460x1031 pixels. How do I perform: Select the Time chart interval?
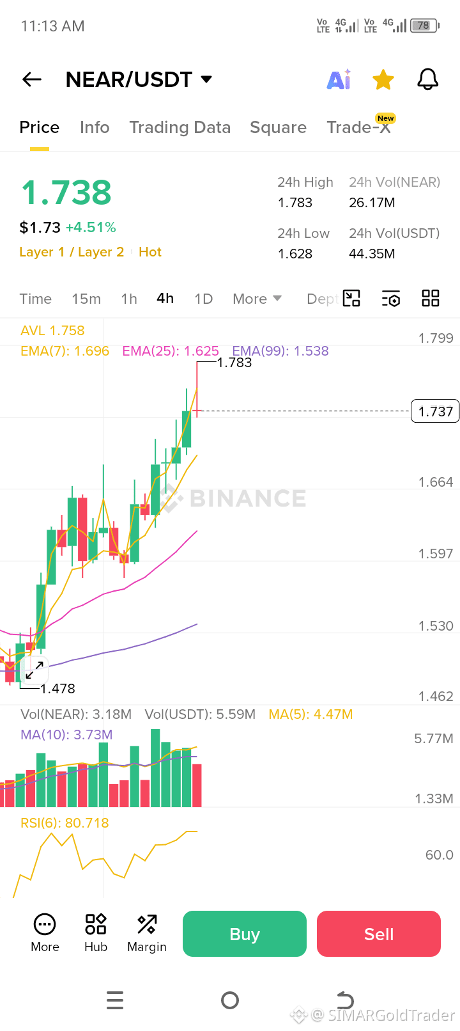point(36,299)
